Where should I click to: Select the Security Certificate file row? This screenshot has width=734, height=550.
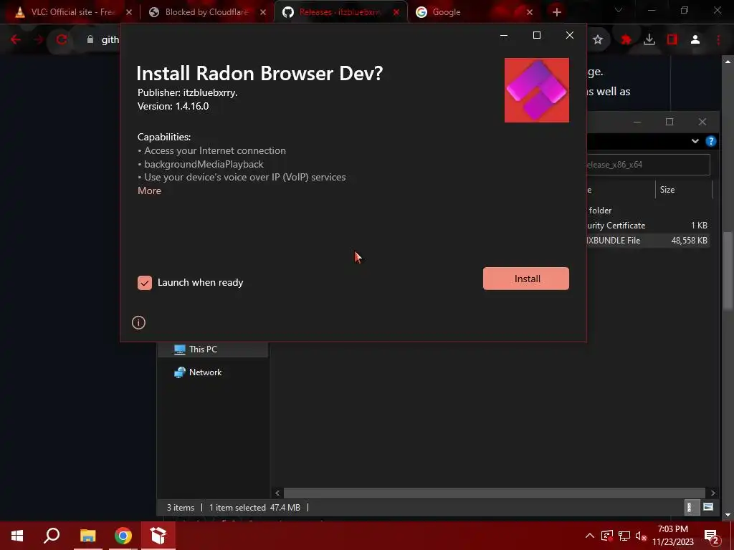(x=648, y=226)
